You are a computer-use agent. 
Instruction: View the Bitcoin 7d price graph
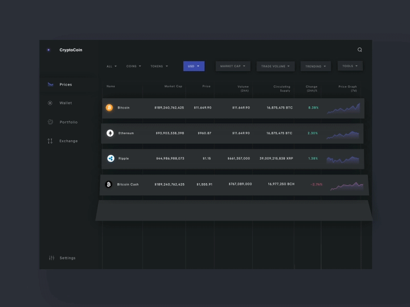[x=343, y=108]
